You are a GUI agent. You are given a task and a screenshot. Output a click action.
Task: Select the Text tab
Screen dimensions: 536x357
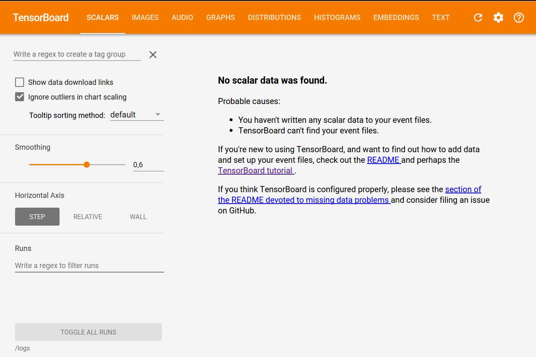(x=441, y=18)
